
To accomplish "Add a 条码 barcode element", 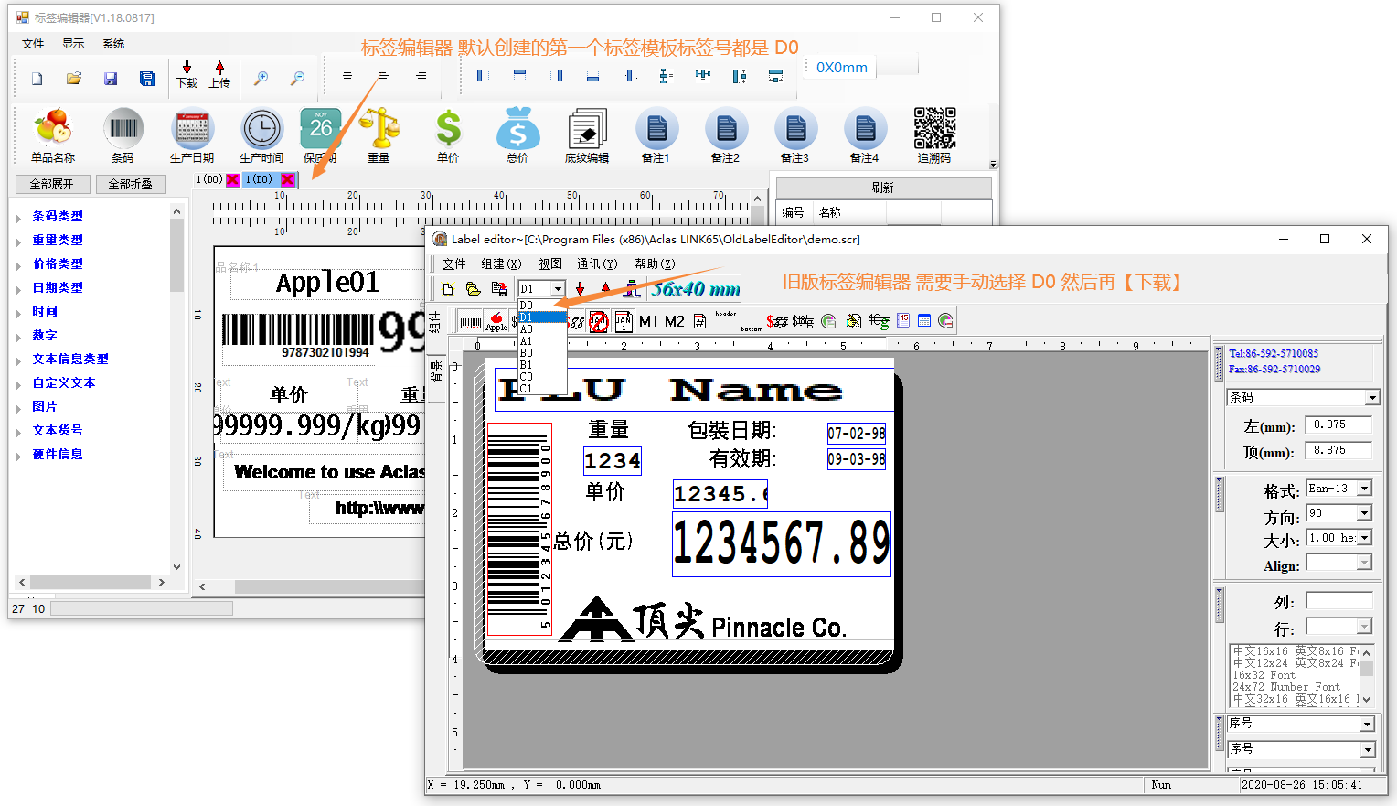I will (123, 131).
